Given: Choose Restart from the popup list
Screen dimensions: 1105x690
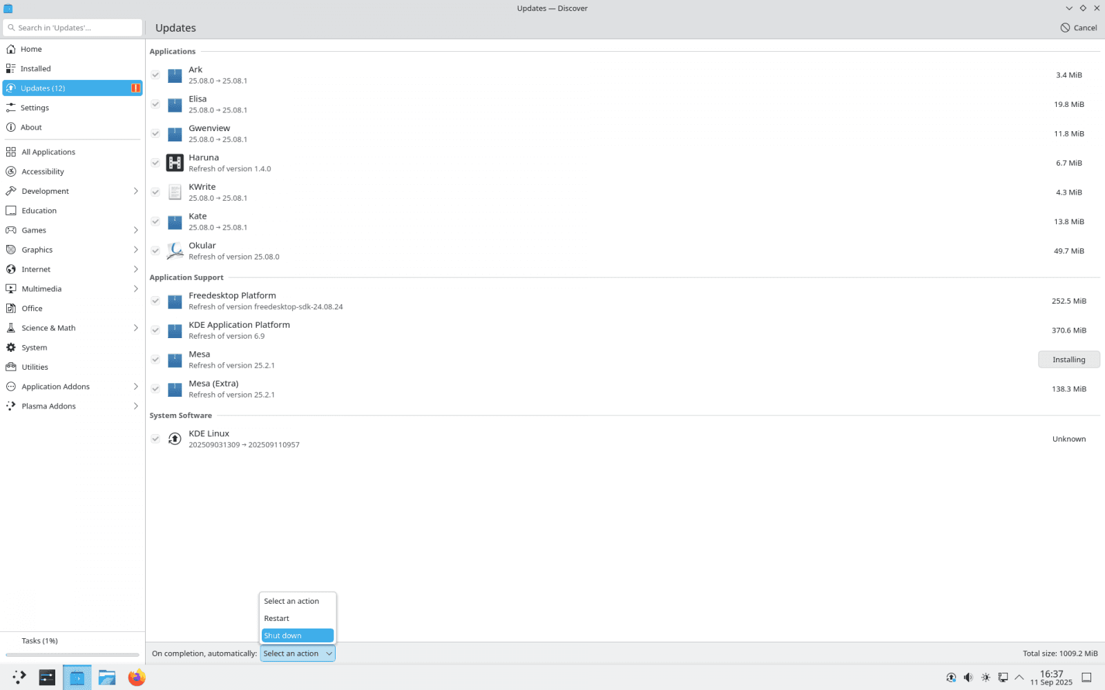Looking at the screenshot, I should tap(298, 618).
